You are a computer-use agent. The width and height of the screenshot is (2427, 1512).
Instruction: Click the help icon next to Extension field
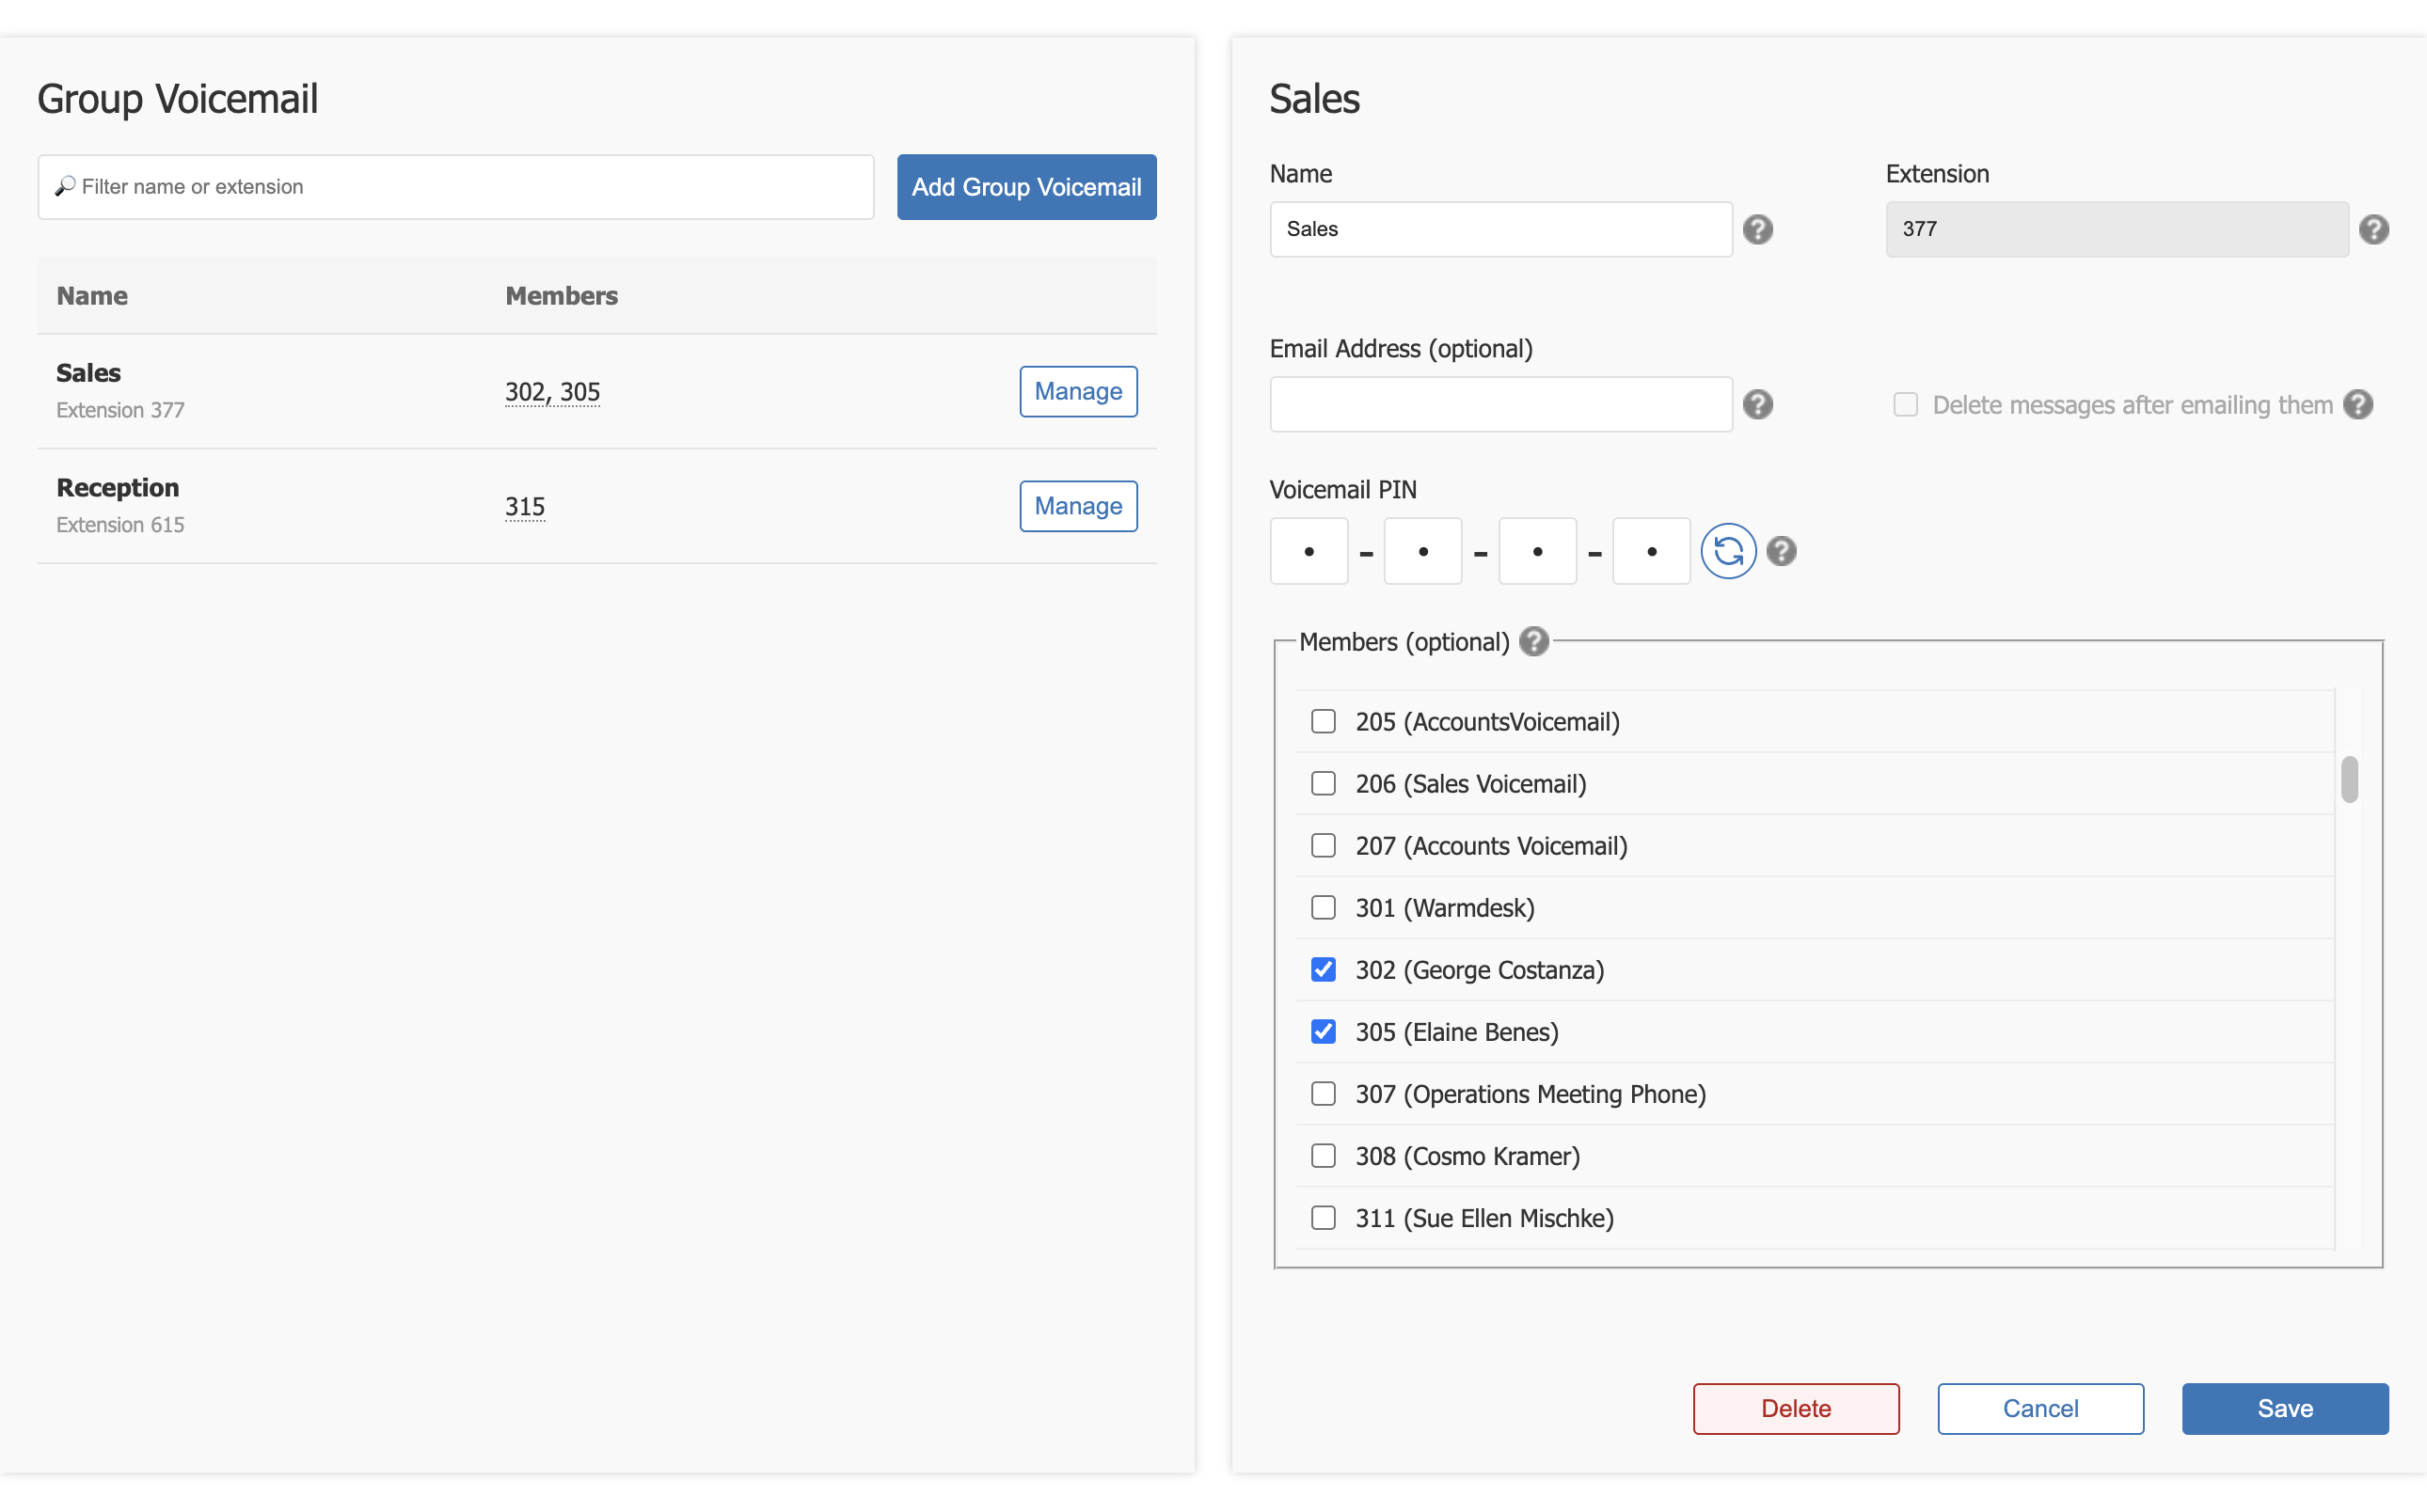click(2374, 229)
